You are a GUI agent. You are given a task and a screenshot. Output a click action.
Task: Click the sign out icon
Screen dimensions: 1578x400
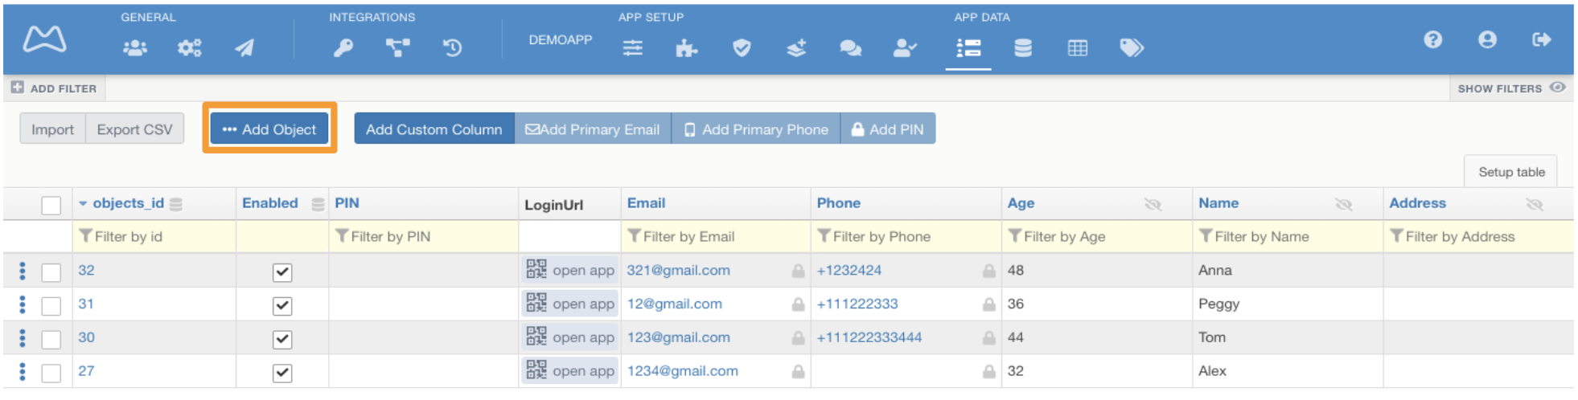1542,39
